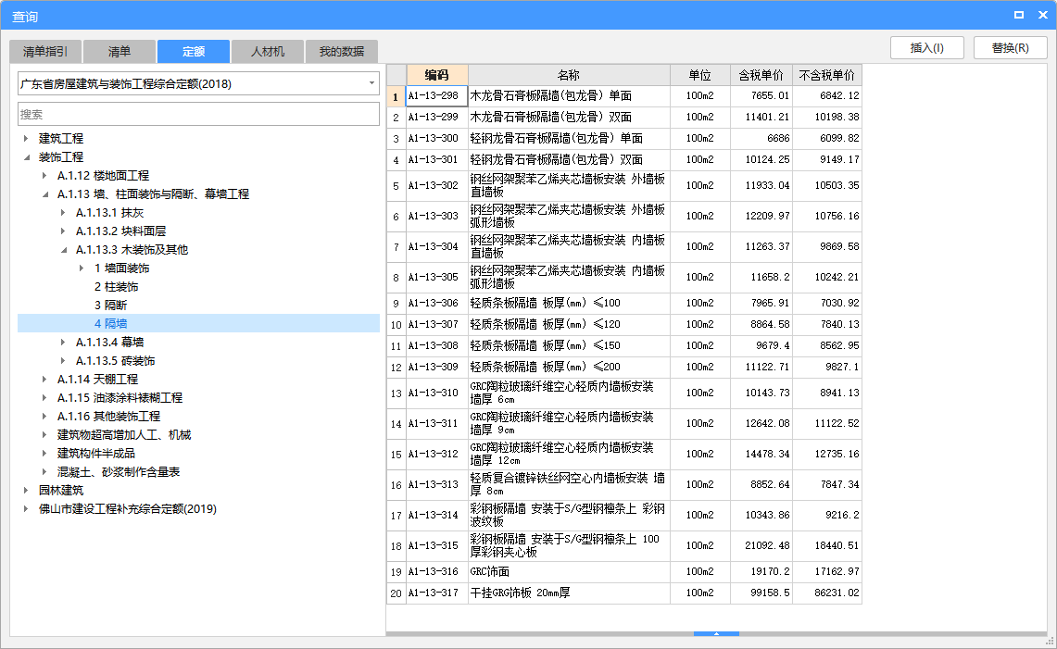Click code cell A1-13-312
This screenshot has height=649, width=1057.
pyautogui.click(x=437, y=455)
